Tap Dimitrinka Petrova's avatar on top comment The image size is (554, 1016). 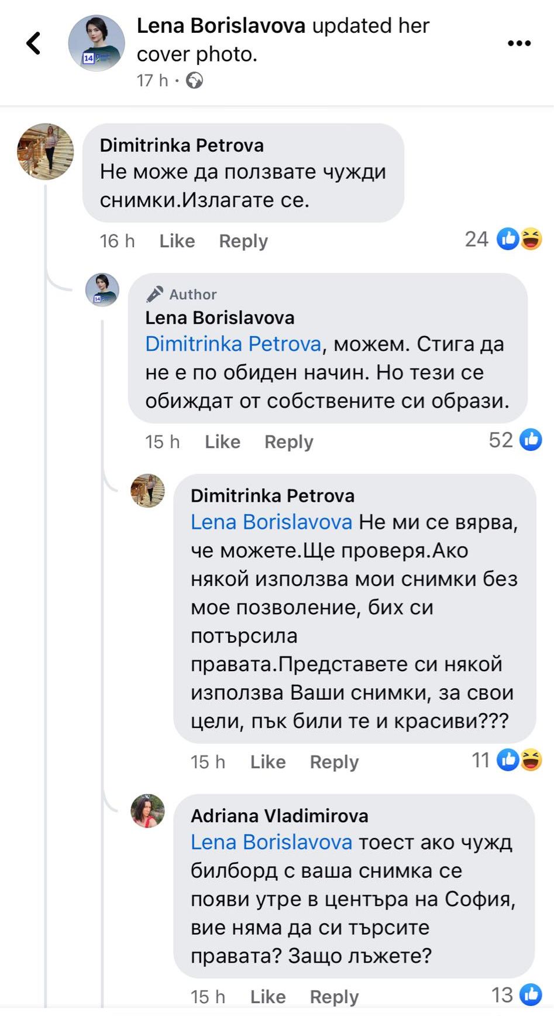click(46, 151)
